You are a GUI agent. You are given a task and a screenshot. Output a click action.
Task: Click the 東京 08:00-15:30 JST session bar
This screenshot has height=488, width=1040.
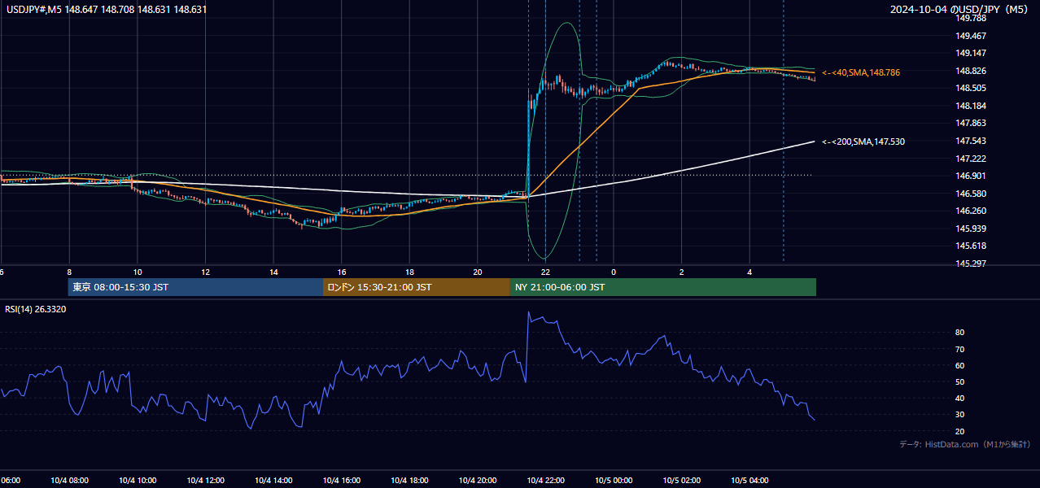point(195,287)
